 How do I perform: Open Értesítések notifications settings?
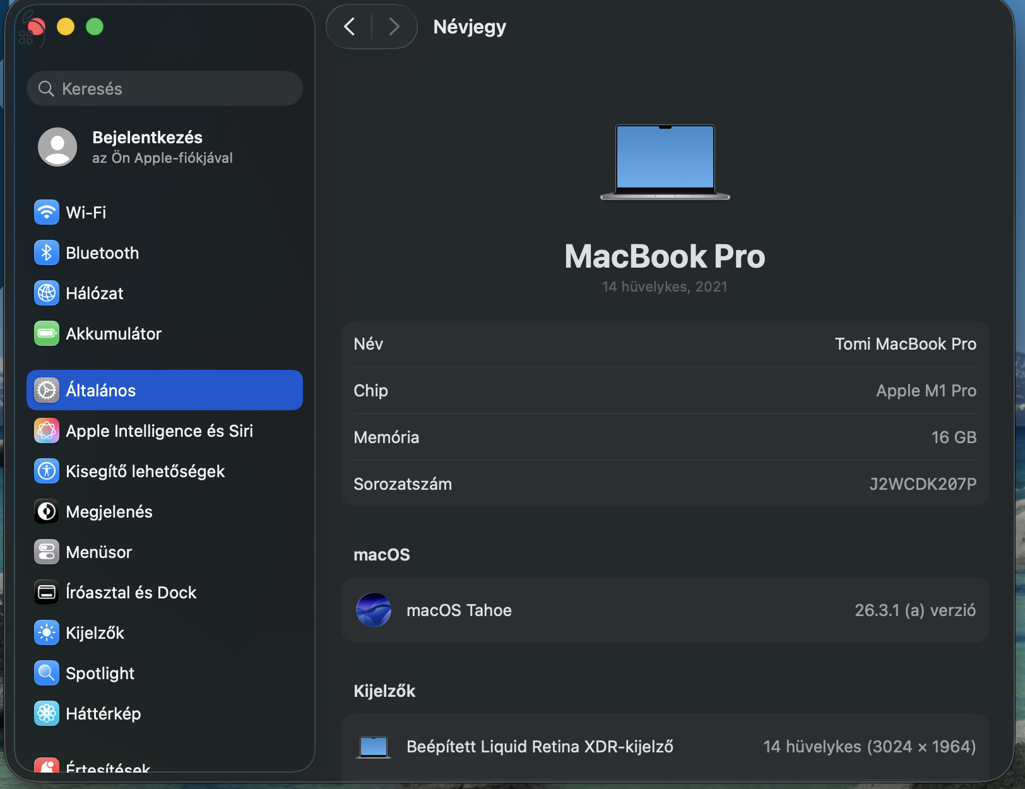tap(46, 766)
